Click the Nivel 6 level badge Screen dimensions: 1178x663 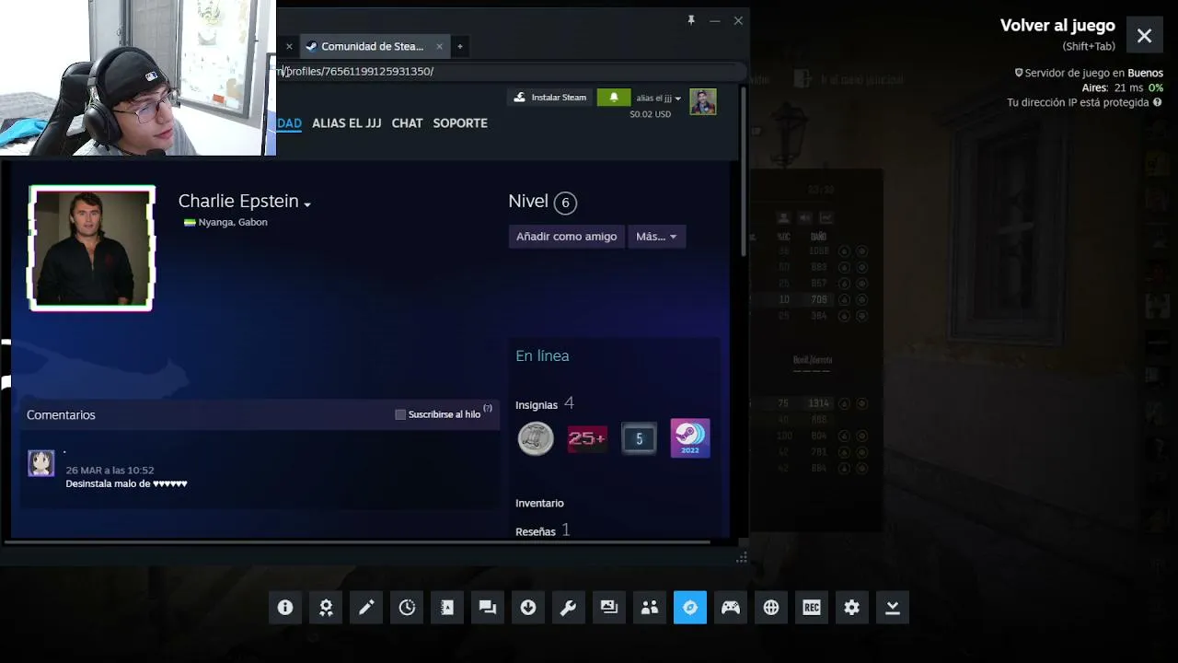pos(565,203)
